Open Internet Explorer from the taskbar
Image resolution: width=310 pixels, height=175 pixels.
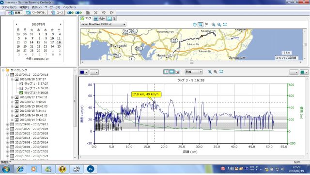tap(20, 169)
